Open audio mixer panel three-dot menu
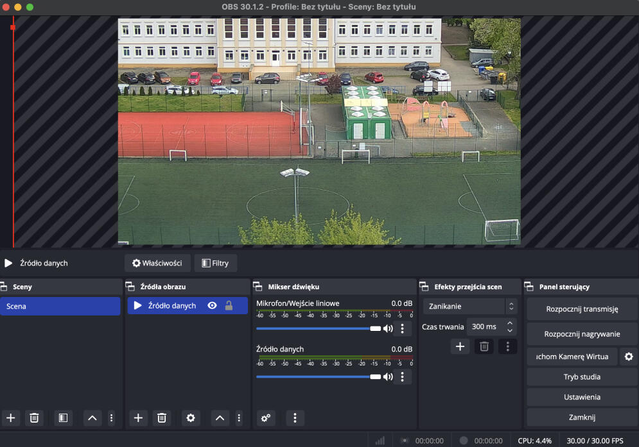 pos(295,418)
